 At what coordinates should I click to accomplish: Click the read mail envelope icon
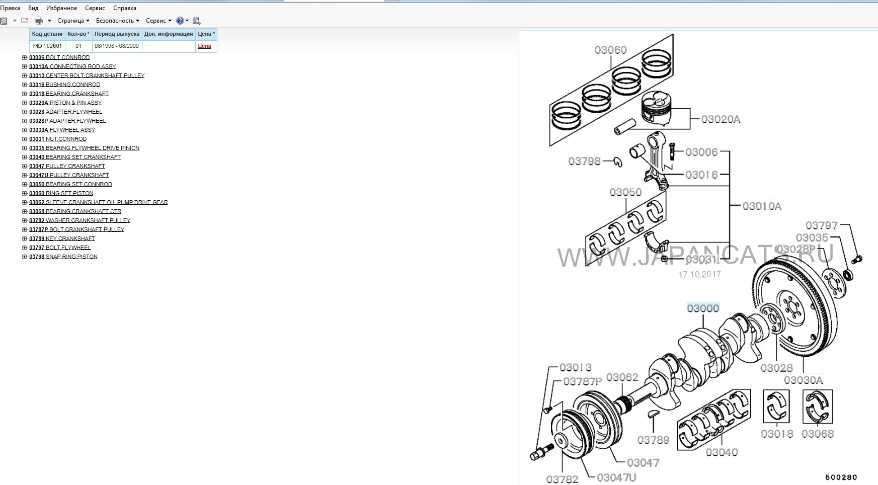pos(25,21)
